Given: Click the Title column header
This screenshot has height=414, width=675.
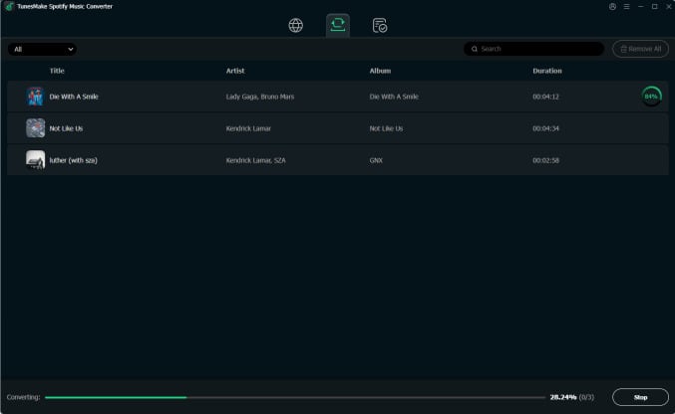Looking at the screenshot, I should [57, 71].
